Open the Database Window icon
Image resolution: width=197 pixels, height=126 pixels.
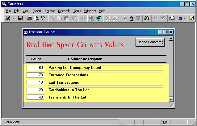[x=172, y=18]
